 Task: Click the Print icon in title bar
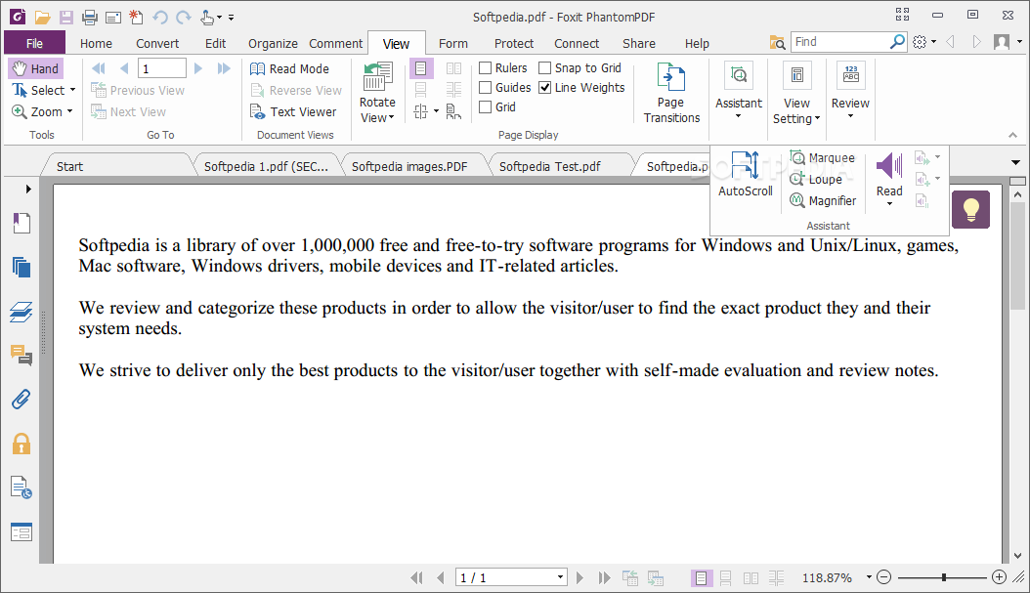[x=90, y=18]
